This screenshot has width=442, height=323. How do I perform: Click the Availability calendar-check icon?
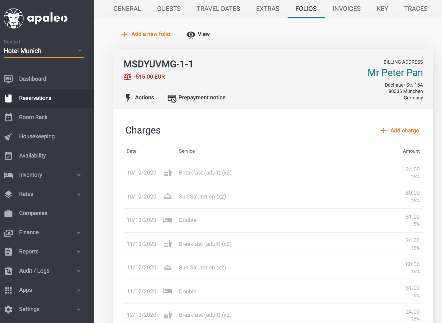9,156
